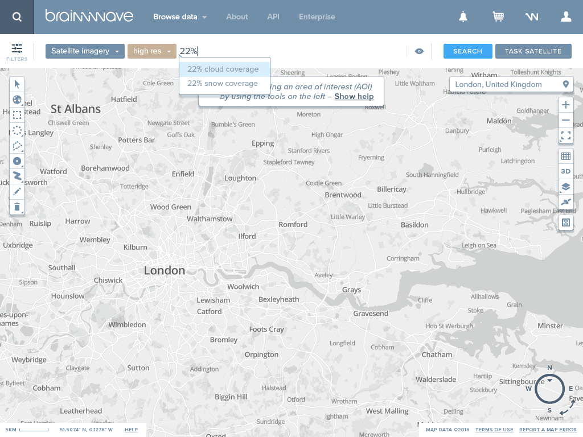Click the St Albans map label

(76, 109)
